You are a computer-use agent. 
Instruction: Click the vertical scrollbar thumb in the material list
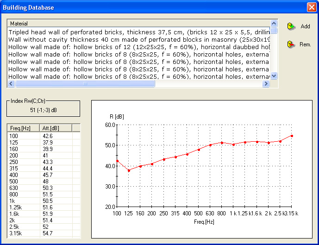(274, 30)
